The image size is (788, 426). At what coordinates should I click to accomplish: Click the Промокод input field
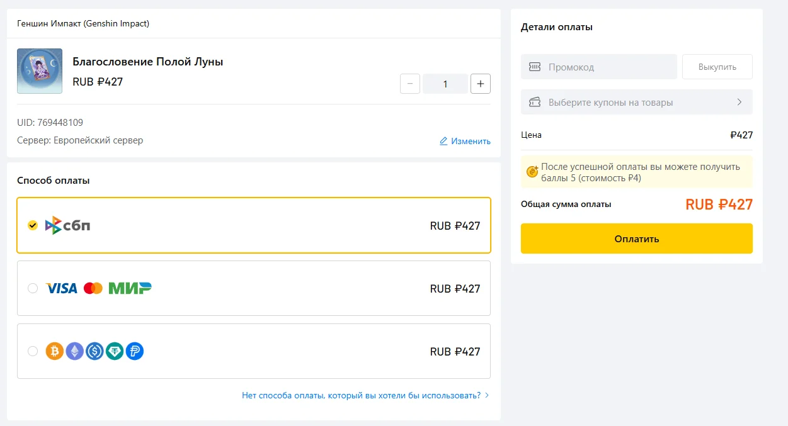(599, 67)
